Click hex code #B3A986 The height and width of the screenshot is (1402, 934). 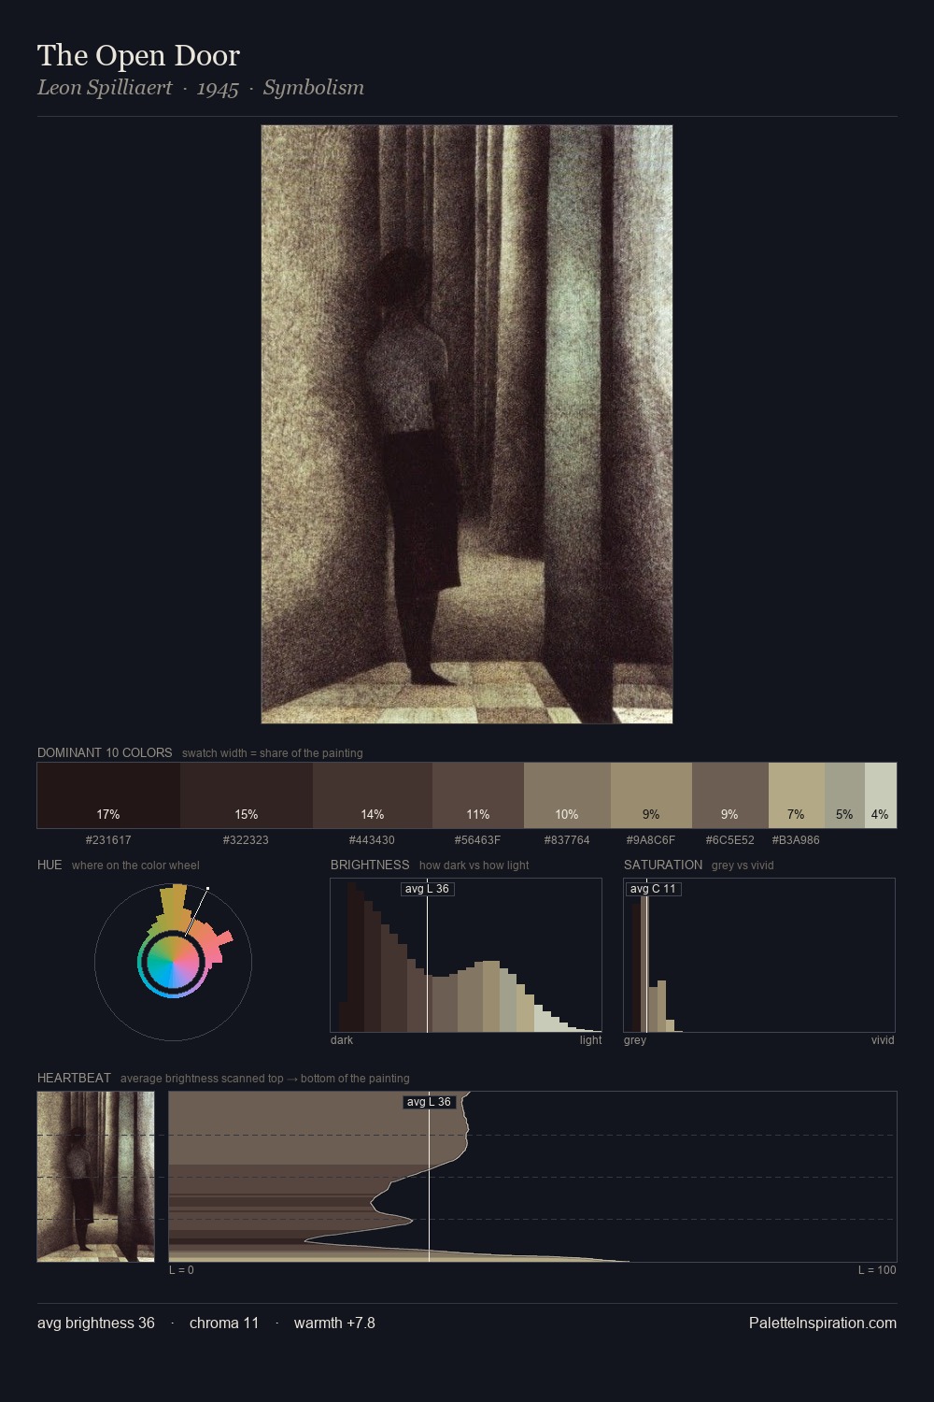pyautogui.click(x=796, y=840)
